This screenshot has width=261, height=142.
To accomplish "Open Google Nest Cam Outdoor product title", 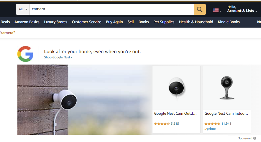I will pos(175,114).
